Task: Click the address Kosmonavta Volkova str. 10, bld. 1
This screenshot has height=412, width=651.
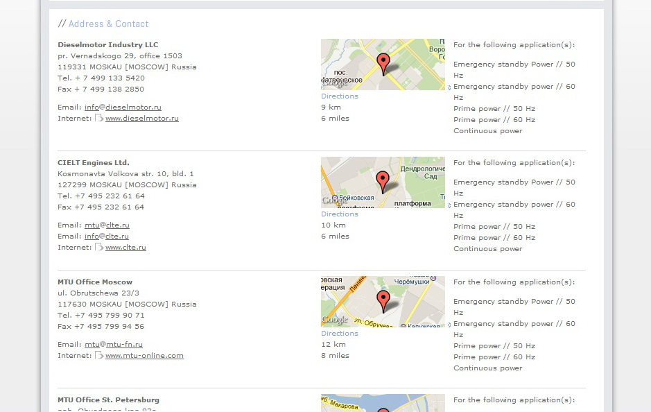Action: [125, 173]
